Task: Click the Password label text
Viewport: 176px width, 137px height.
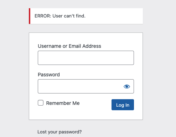Action: point(49,75)
